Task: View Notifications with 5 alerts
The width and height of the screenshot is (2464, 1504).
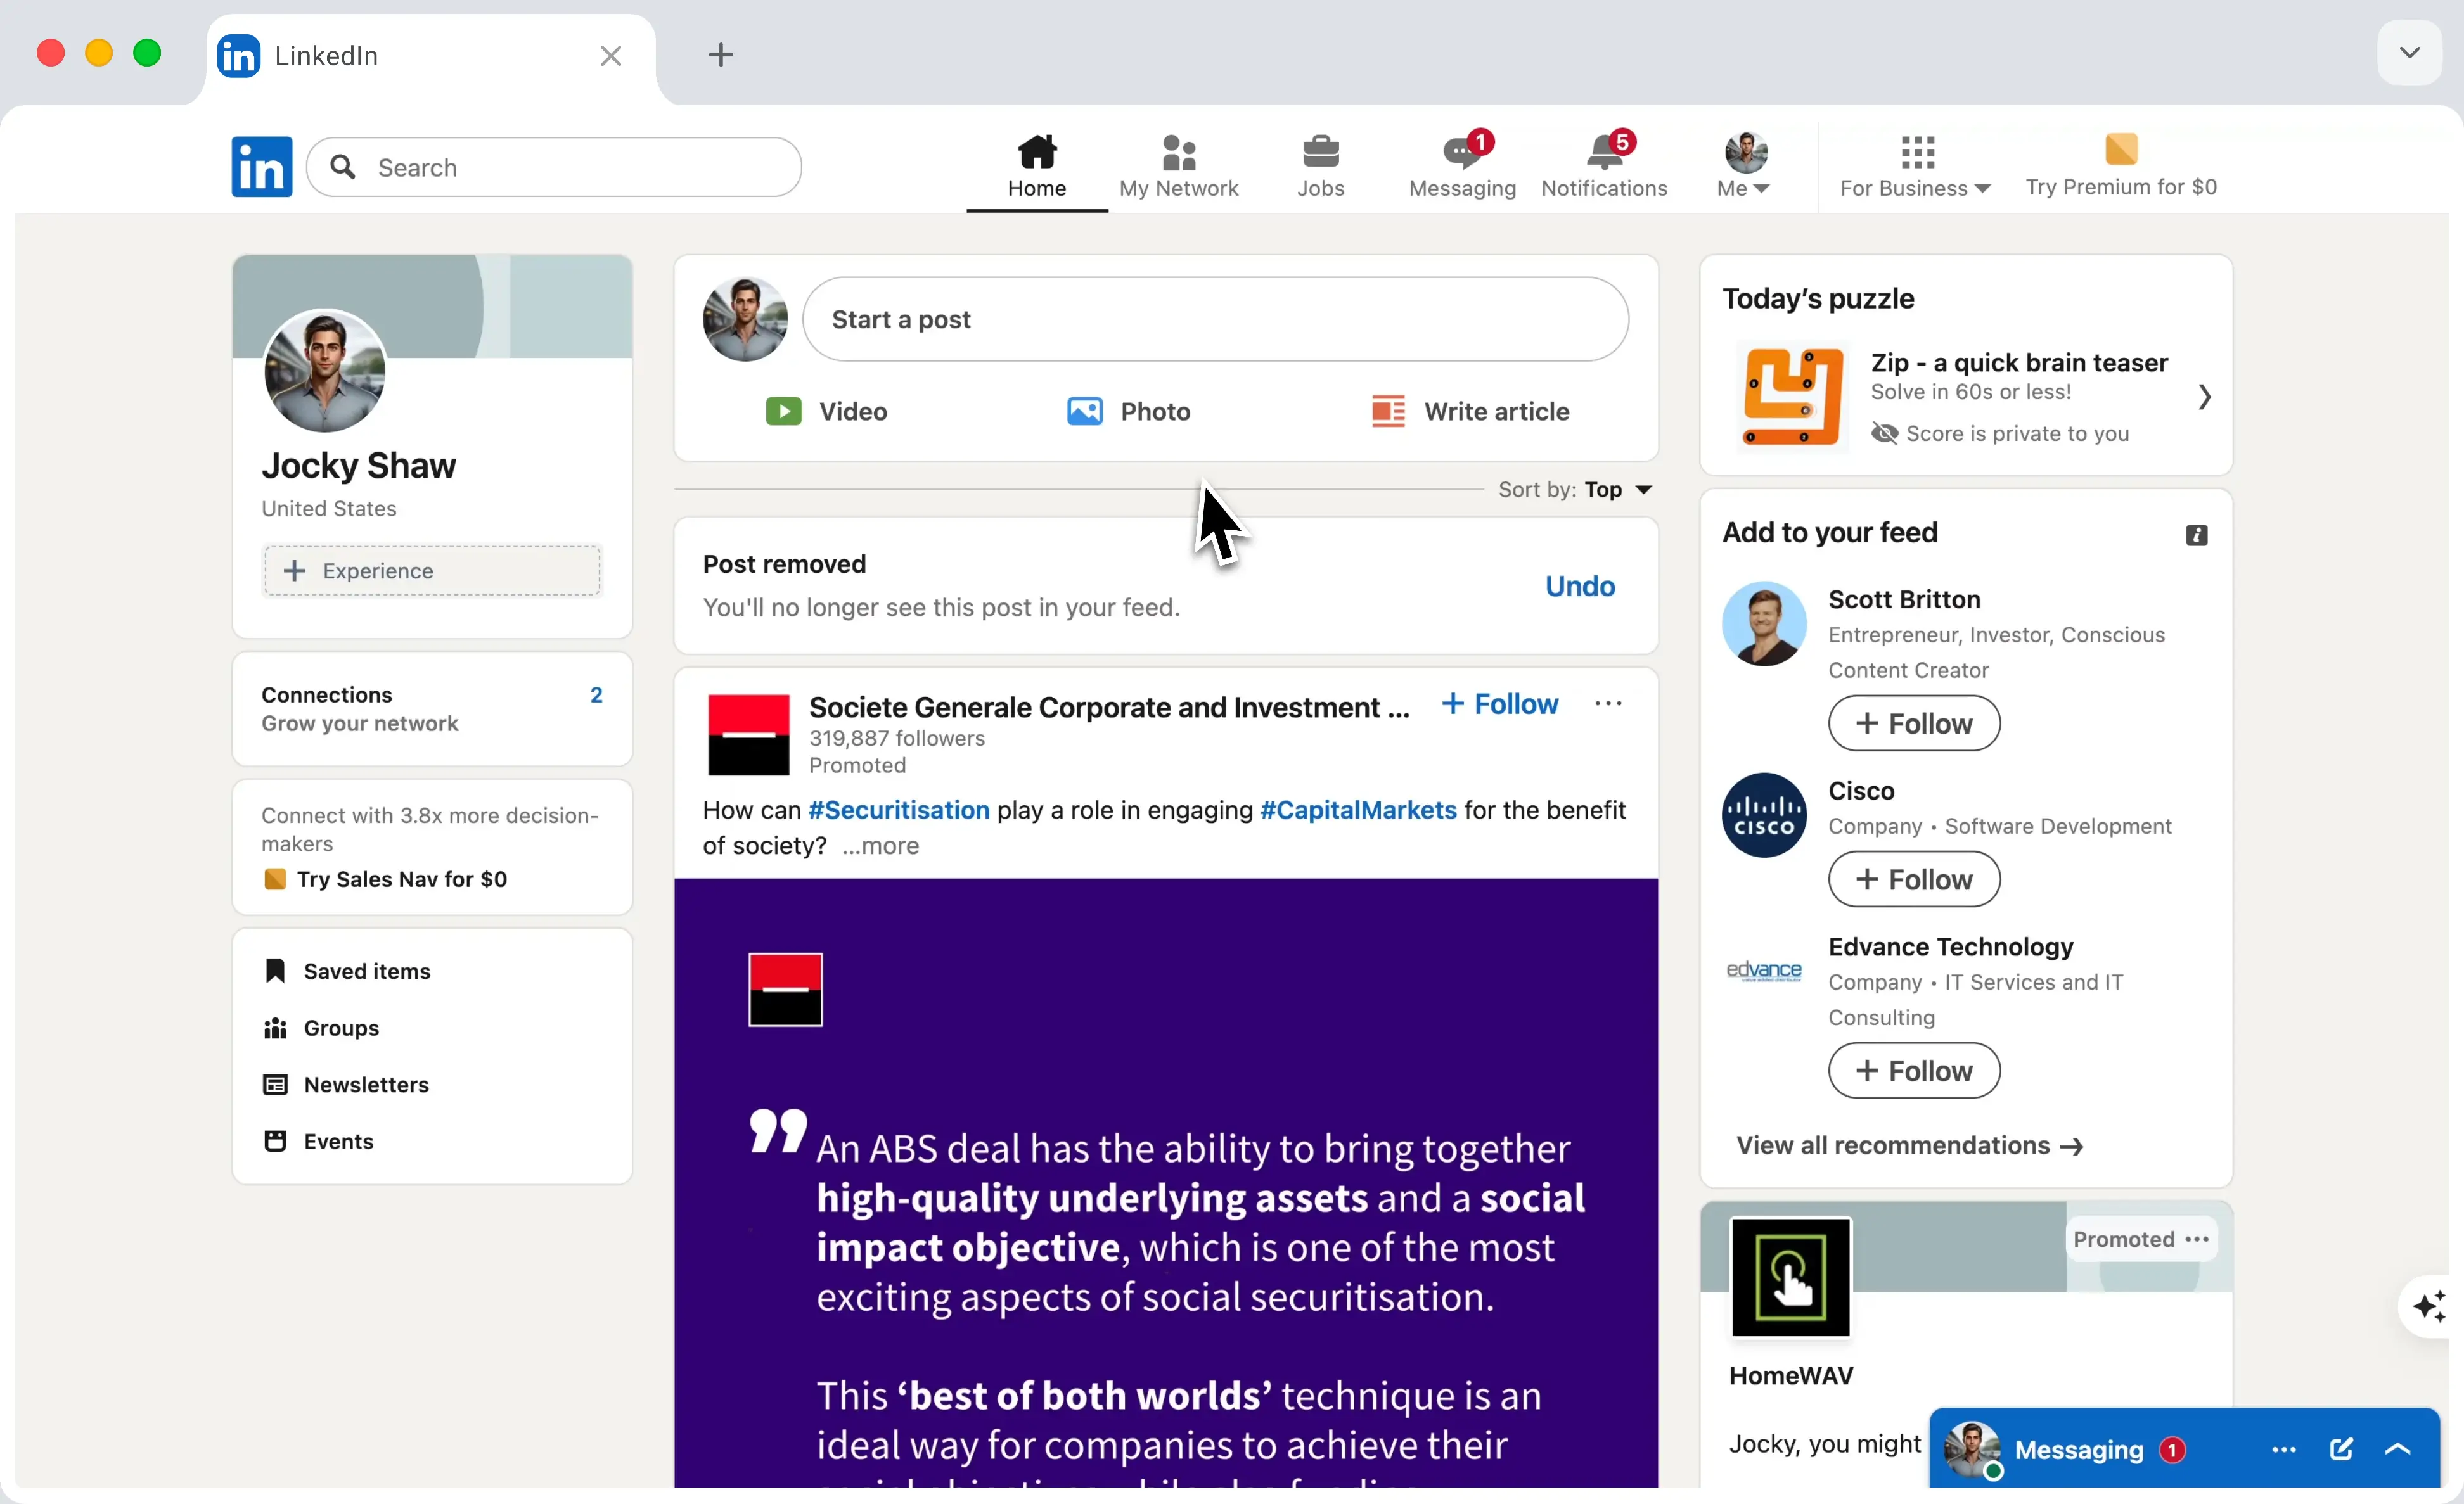Action: point(1603,167)
